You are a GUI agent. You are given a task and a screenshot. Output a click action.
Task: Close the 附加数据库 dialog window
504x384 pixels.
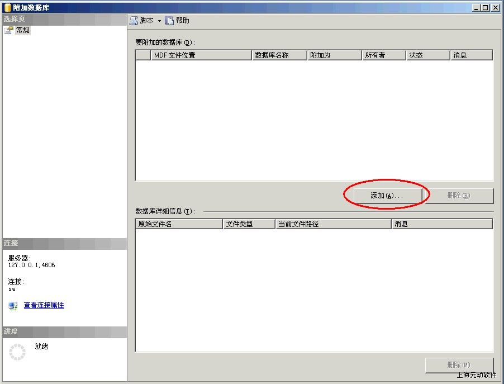click(x=495, y=8)
